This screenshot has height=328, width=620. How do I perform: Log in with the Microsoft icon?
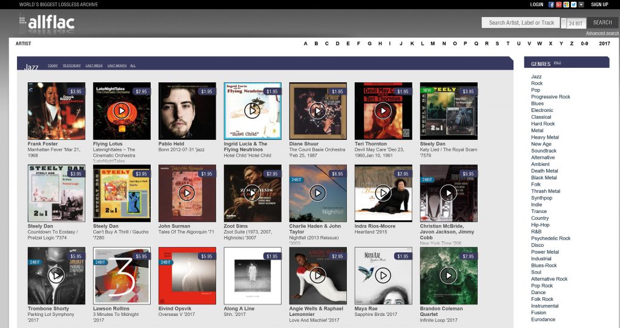pos(566,5)
